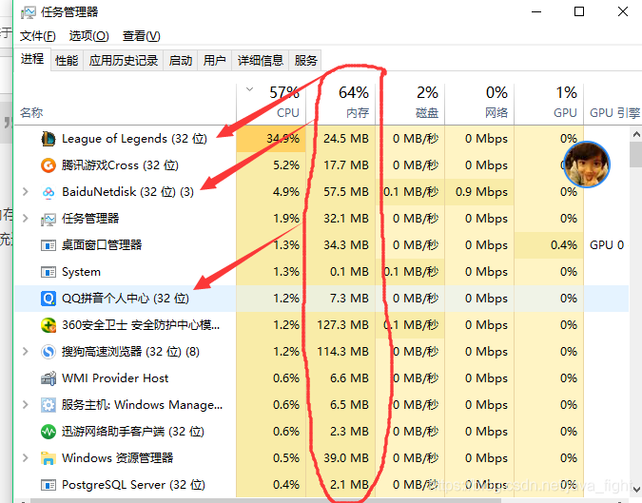The width and height of the screenshot is (642, 503).
Task: Click the QQ拼音个人中心 process icon
Action: coord(49,299)
